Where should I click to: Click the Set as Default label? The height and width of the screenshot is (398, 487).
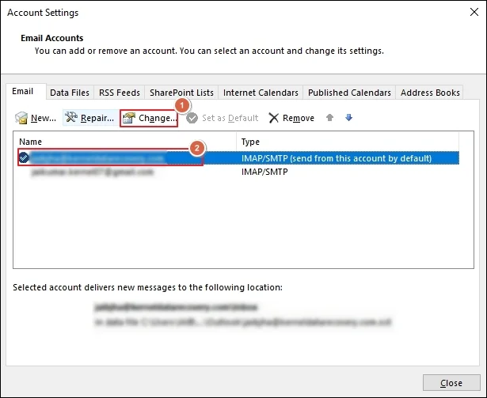tap(230, 118)
